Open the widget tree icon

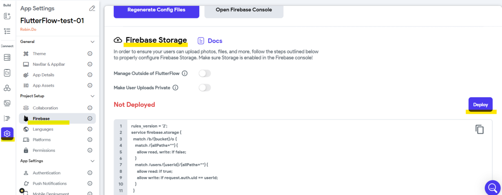point(7,31)
